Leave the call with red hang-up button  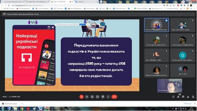[114, 97]
